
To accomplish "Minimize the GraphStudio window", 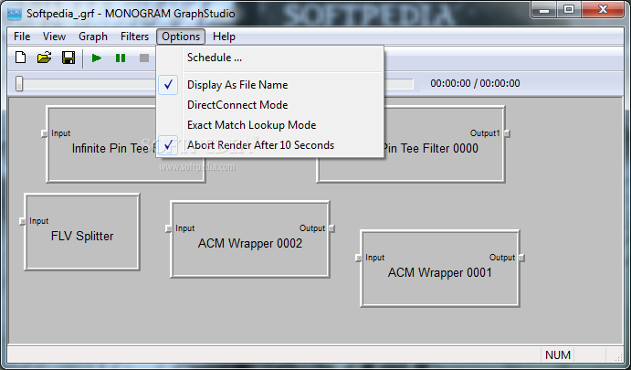I will coord(544,10).
